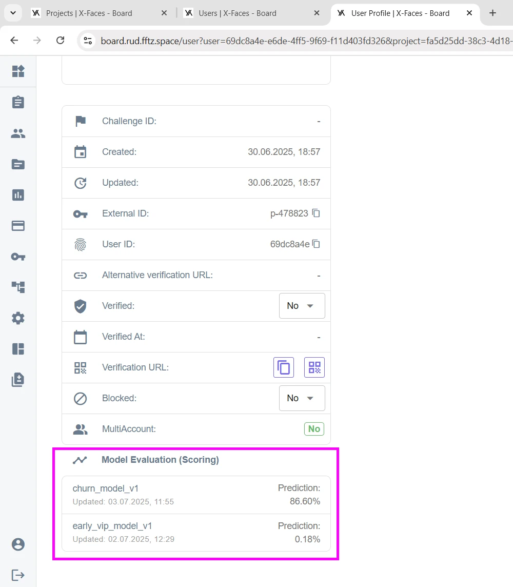Image resolution: width=513 pixels, height=587 pixels.
Task: Expand the browser tab search chevron
Action: coord(13,13)
